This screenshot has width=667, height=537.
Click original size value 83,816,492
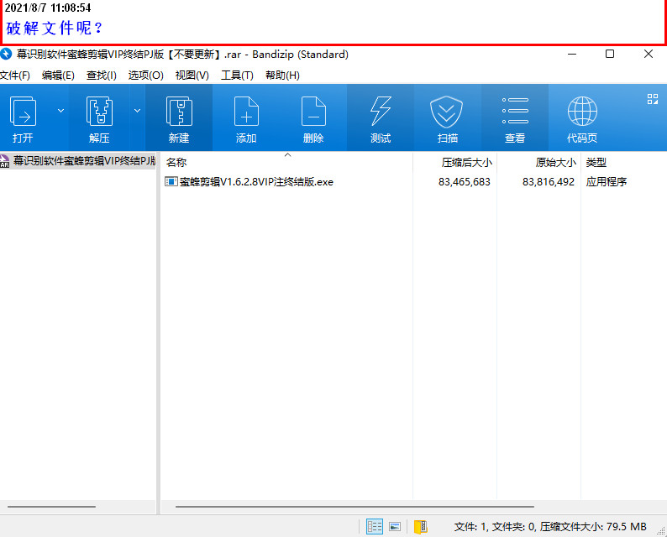pos(549,182)
